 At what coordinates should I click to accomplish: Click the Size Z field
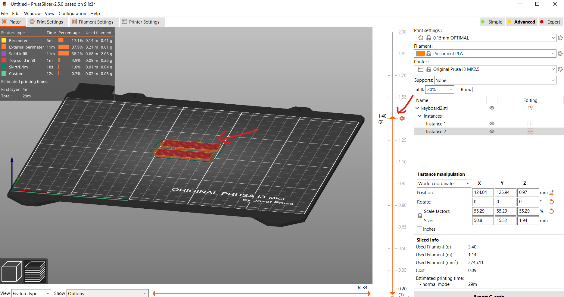(x=528, y=220)
